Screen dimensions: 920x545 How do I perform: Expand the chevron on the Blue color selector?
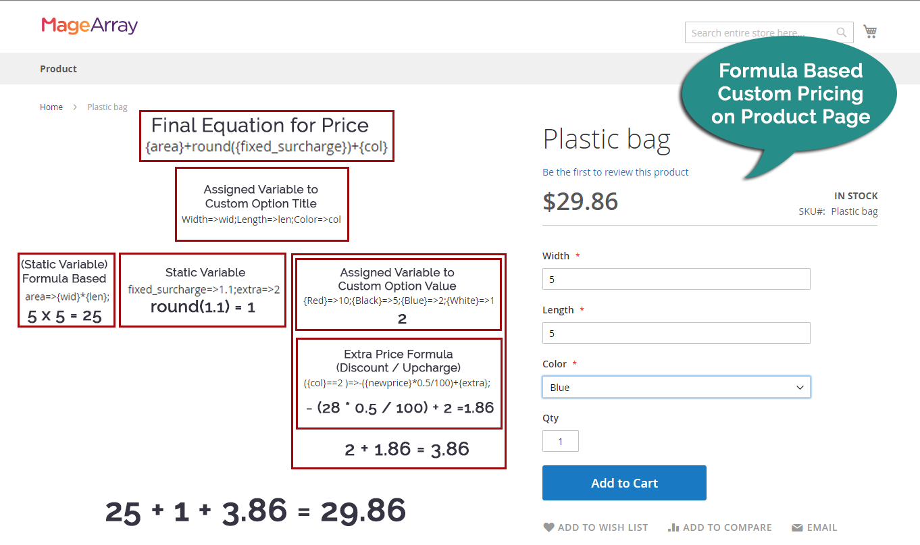(800, 387)
